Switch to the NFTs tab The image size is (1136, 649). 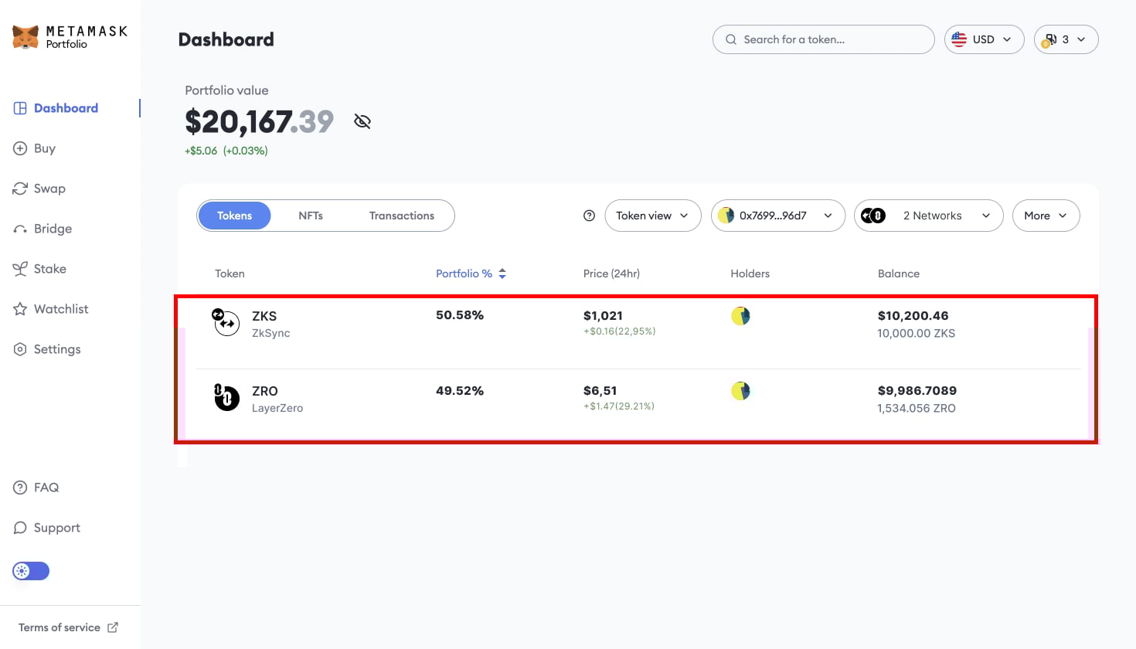311,216
